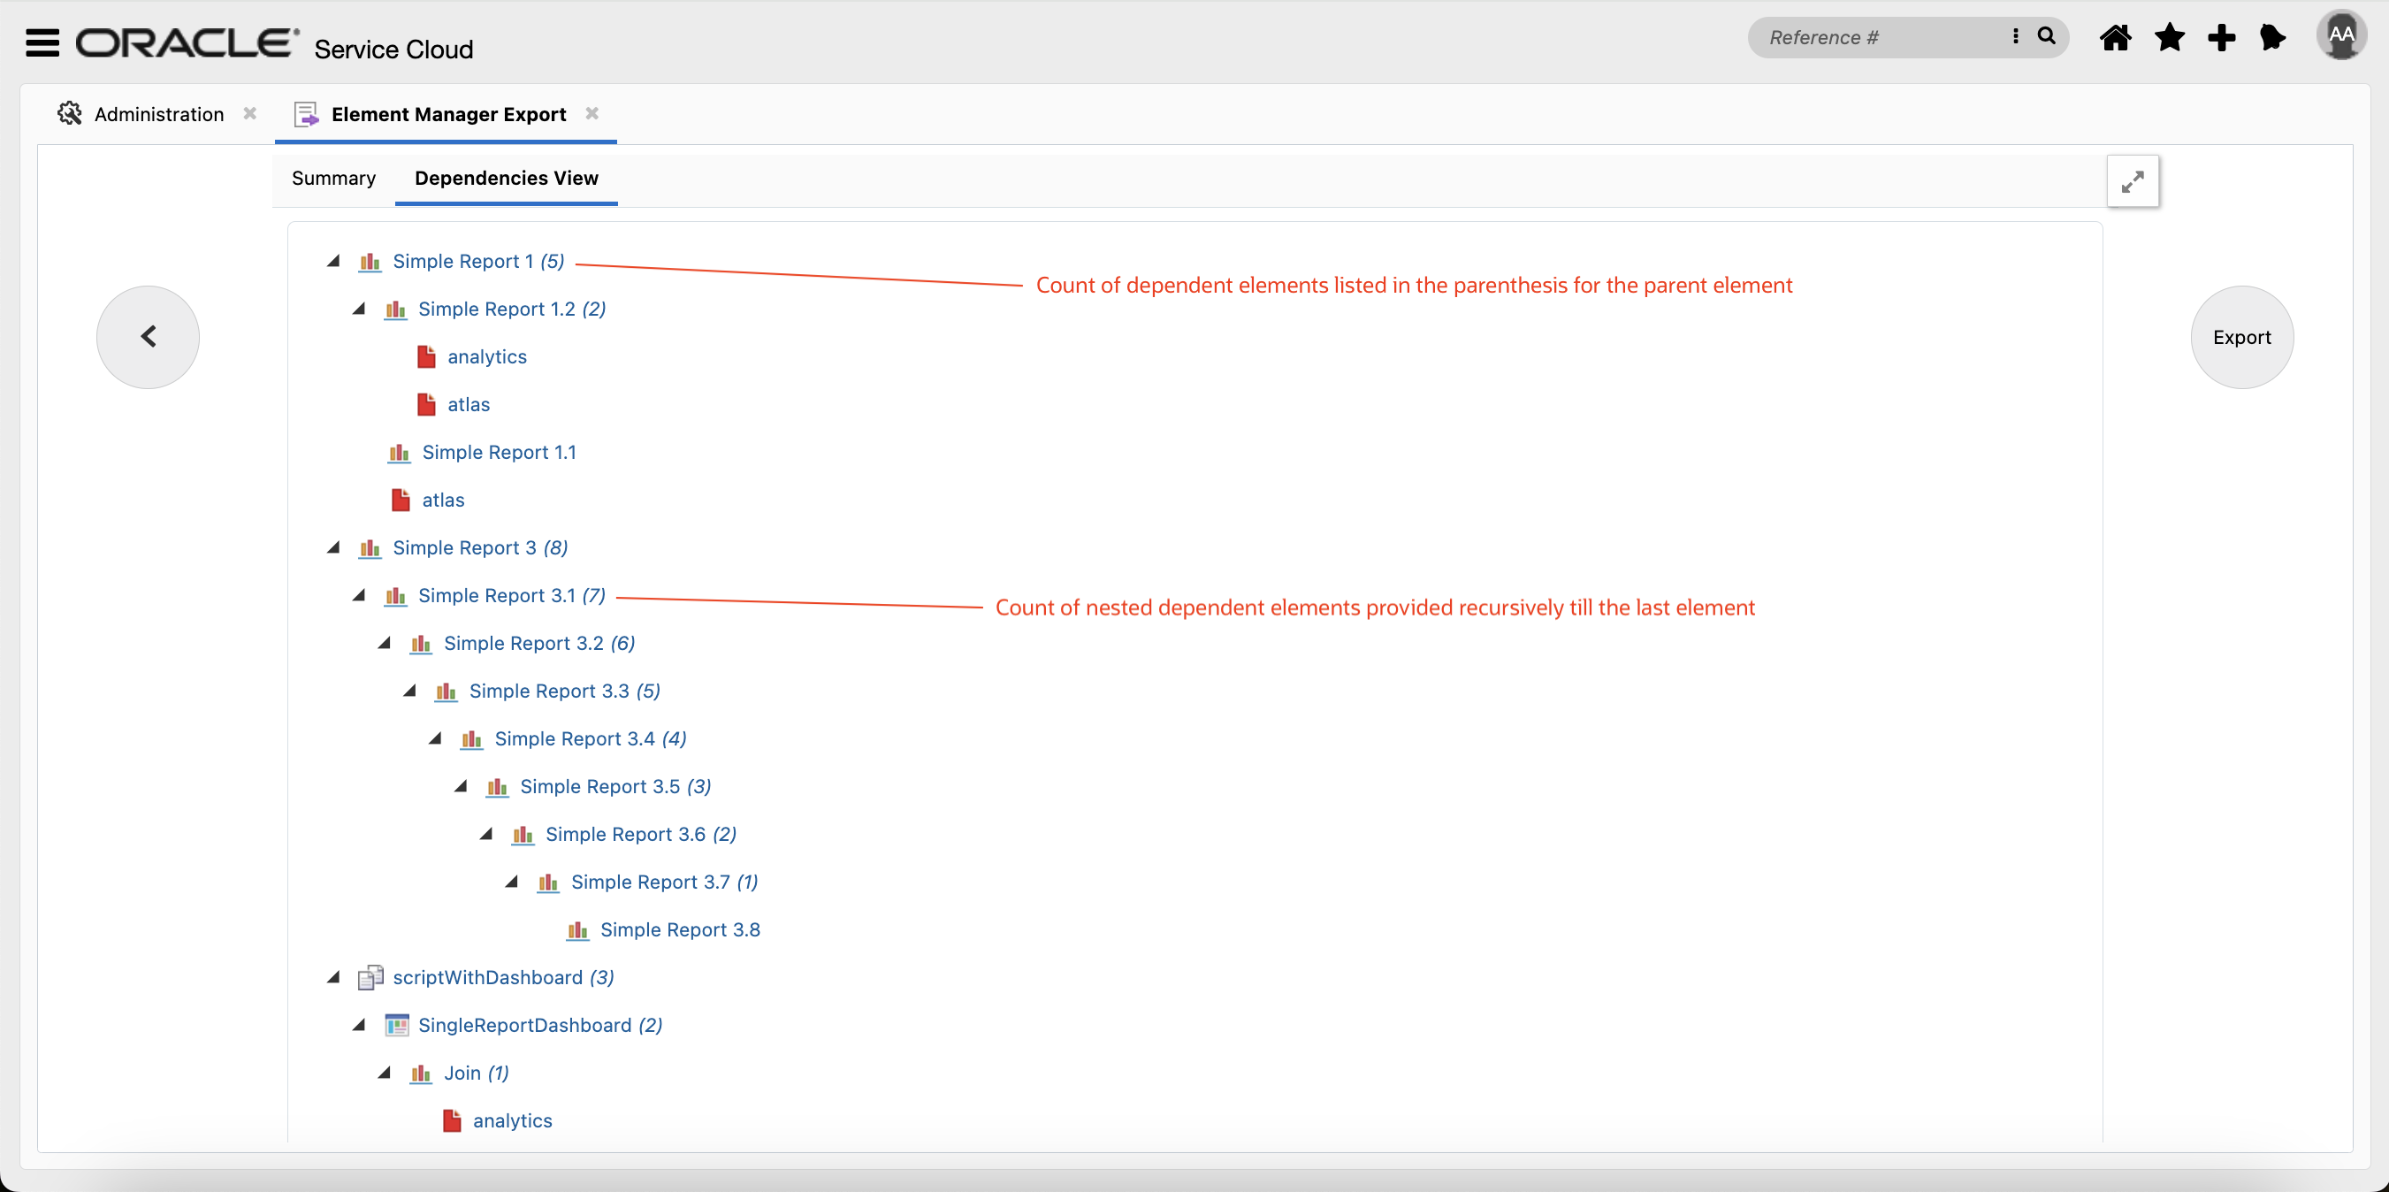The height and width of the screenshot is (1192, 2389).
Task: Collapse the Simple Report 3.5 node
Action: pyautogui.click(x=461, y=786)
